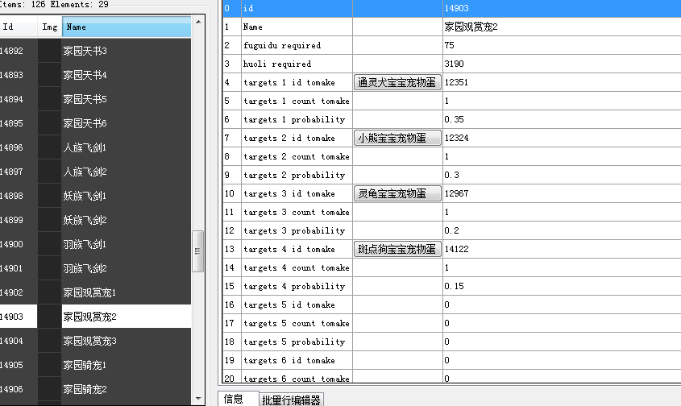Click the targets 6 id tomake value cell

[562, 360]
